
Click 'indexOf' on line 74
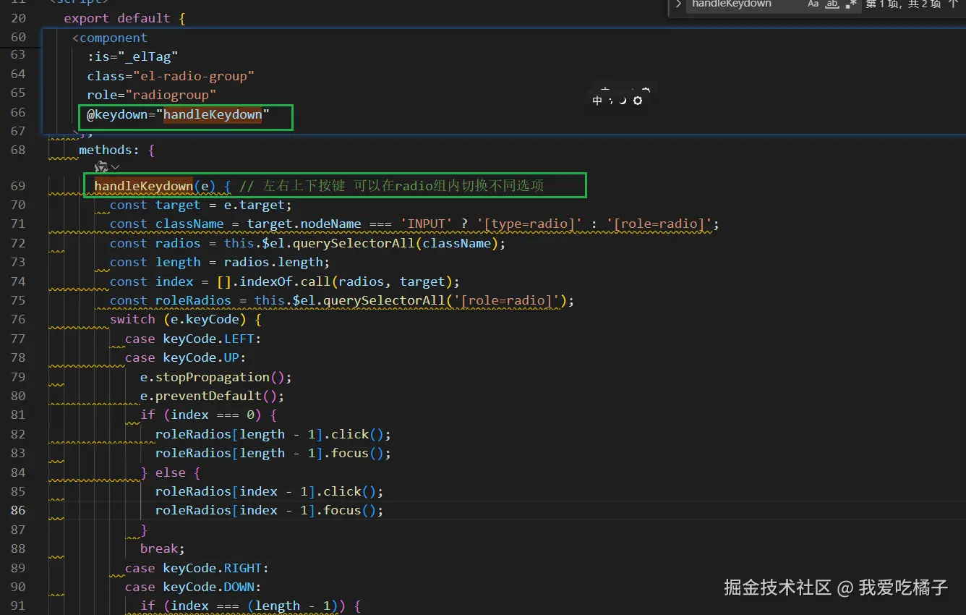tap(267, 281)
